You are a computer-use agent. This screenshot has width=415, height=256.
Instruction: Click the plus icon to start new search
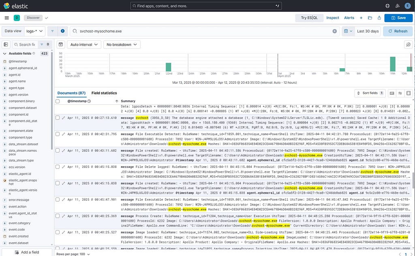[x=361, y=18]
